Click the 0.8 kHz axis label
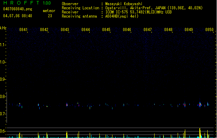This screenshot has width=217, height=138. (x=2, y=97)
